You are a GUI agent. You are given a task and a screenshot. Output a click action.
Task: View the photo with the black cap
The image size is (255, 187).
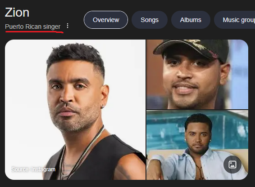197,74
